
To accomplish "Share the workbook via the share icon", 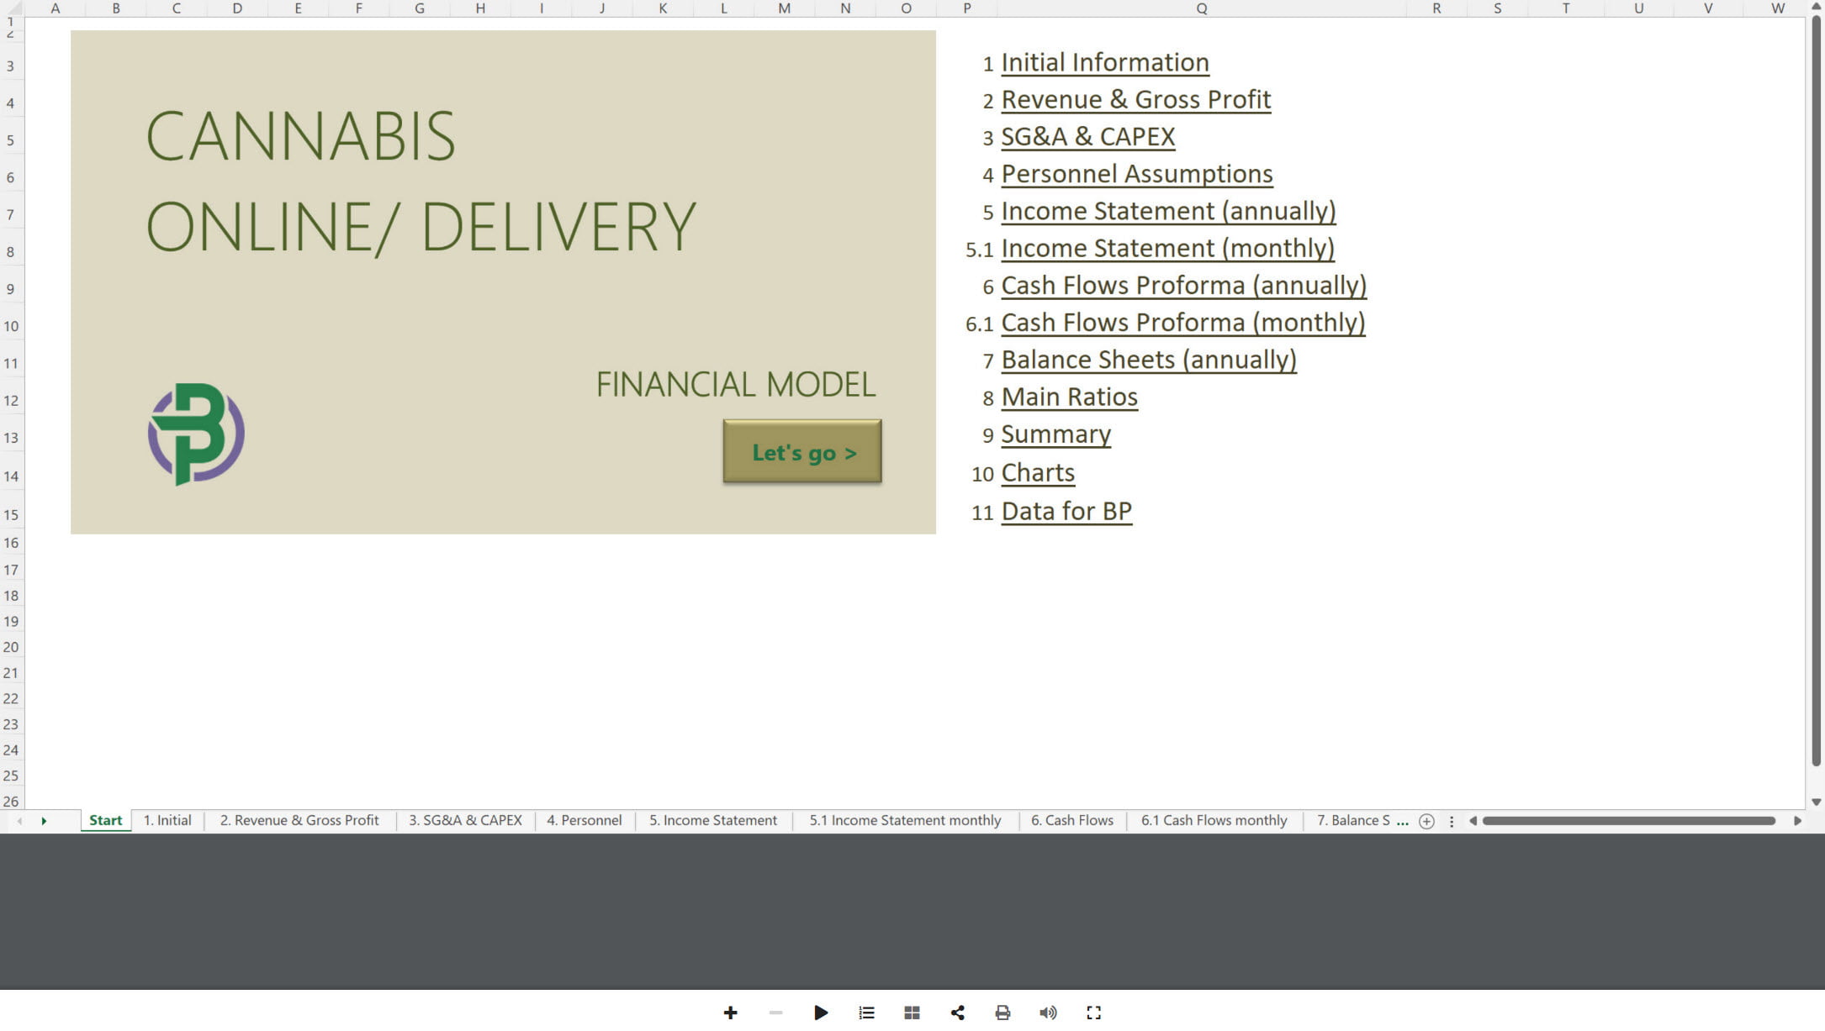I will coord(958,1013).
